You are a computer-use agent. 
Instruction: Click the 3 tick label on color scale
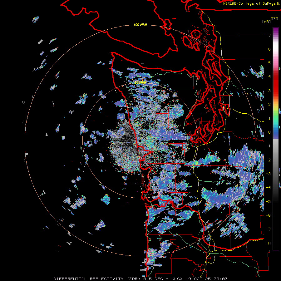pyautogui.click(x=269, y=91)
